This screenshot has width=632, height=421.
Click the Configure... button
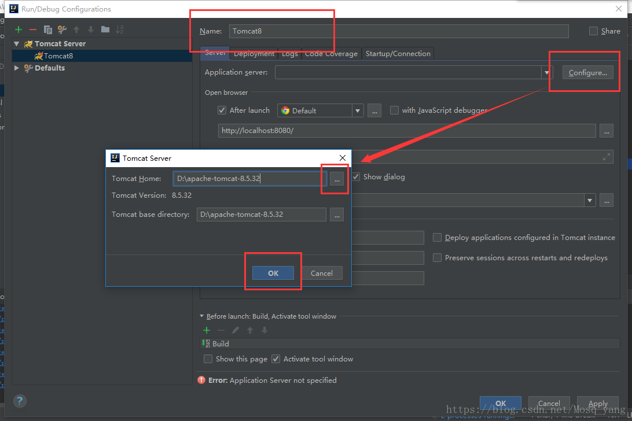point(587,73)
